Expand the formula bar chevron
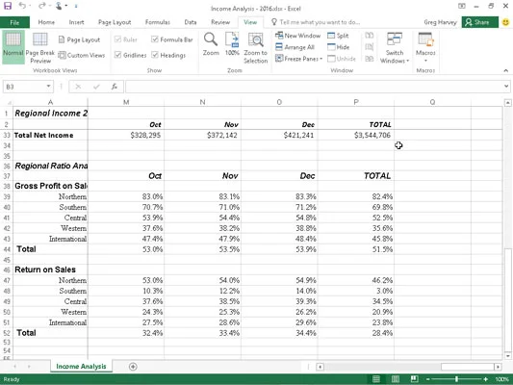 (x=506, y=87)
